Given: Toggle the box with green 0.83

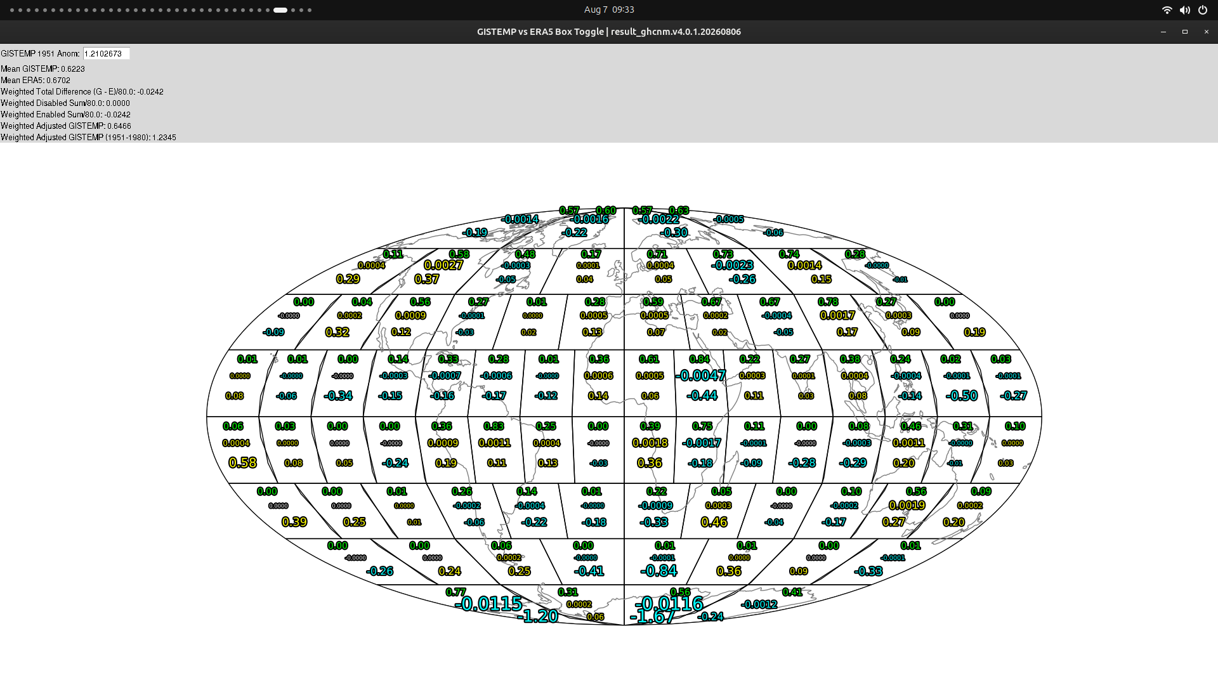Looking at the screenshot, I should 494,426.
